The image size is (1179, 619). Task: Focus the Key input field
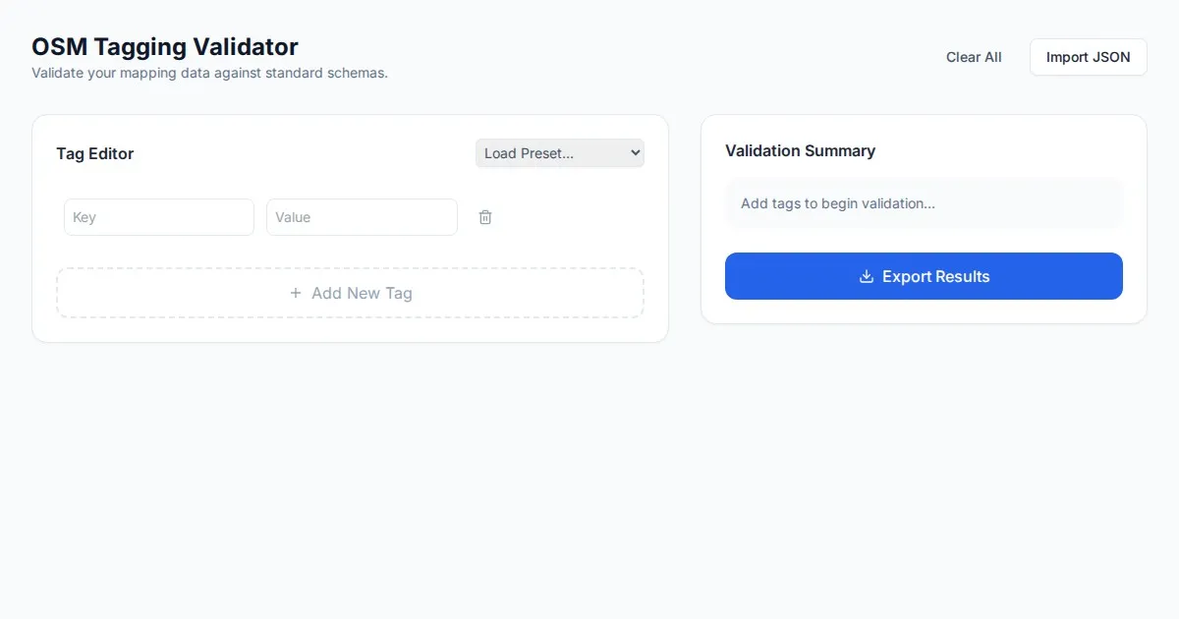(159, 217)
